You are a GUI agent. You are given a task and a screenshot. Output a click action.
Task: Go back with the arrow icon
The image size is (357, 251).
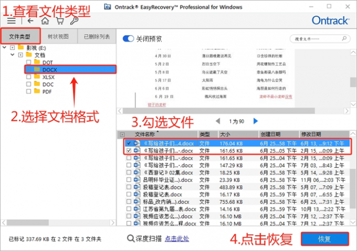pos(30,21)
